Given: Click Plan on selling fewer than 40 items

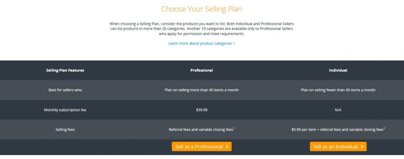Looking at the screenshot, I should point(338,90).
